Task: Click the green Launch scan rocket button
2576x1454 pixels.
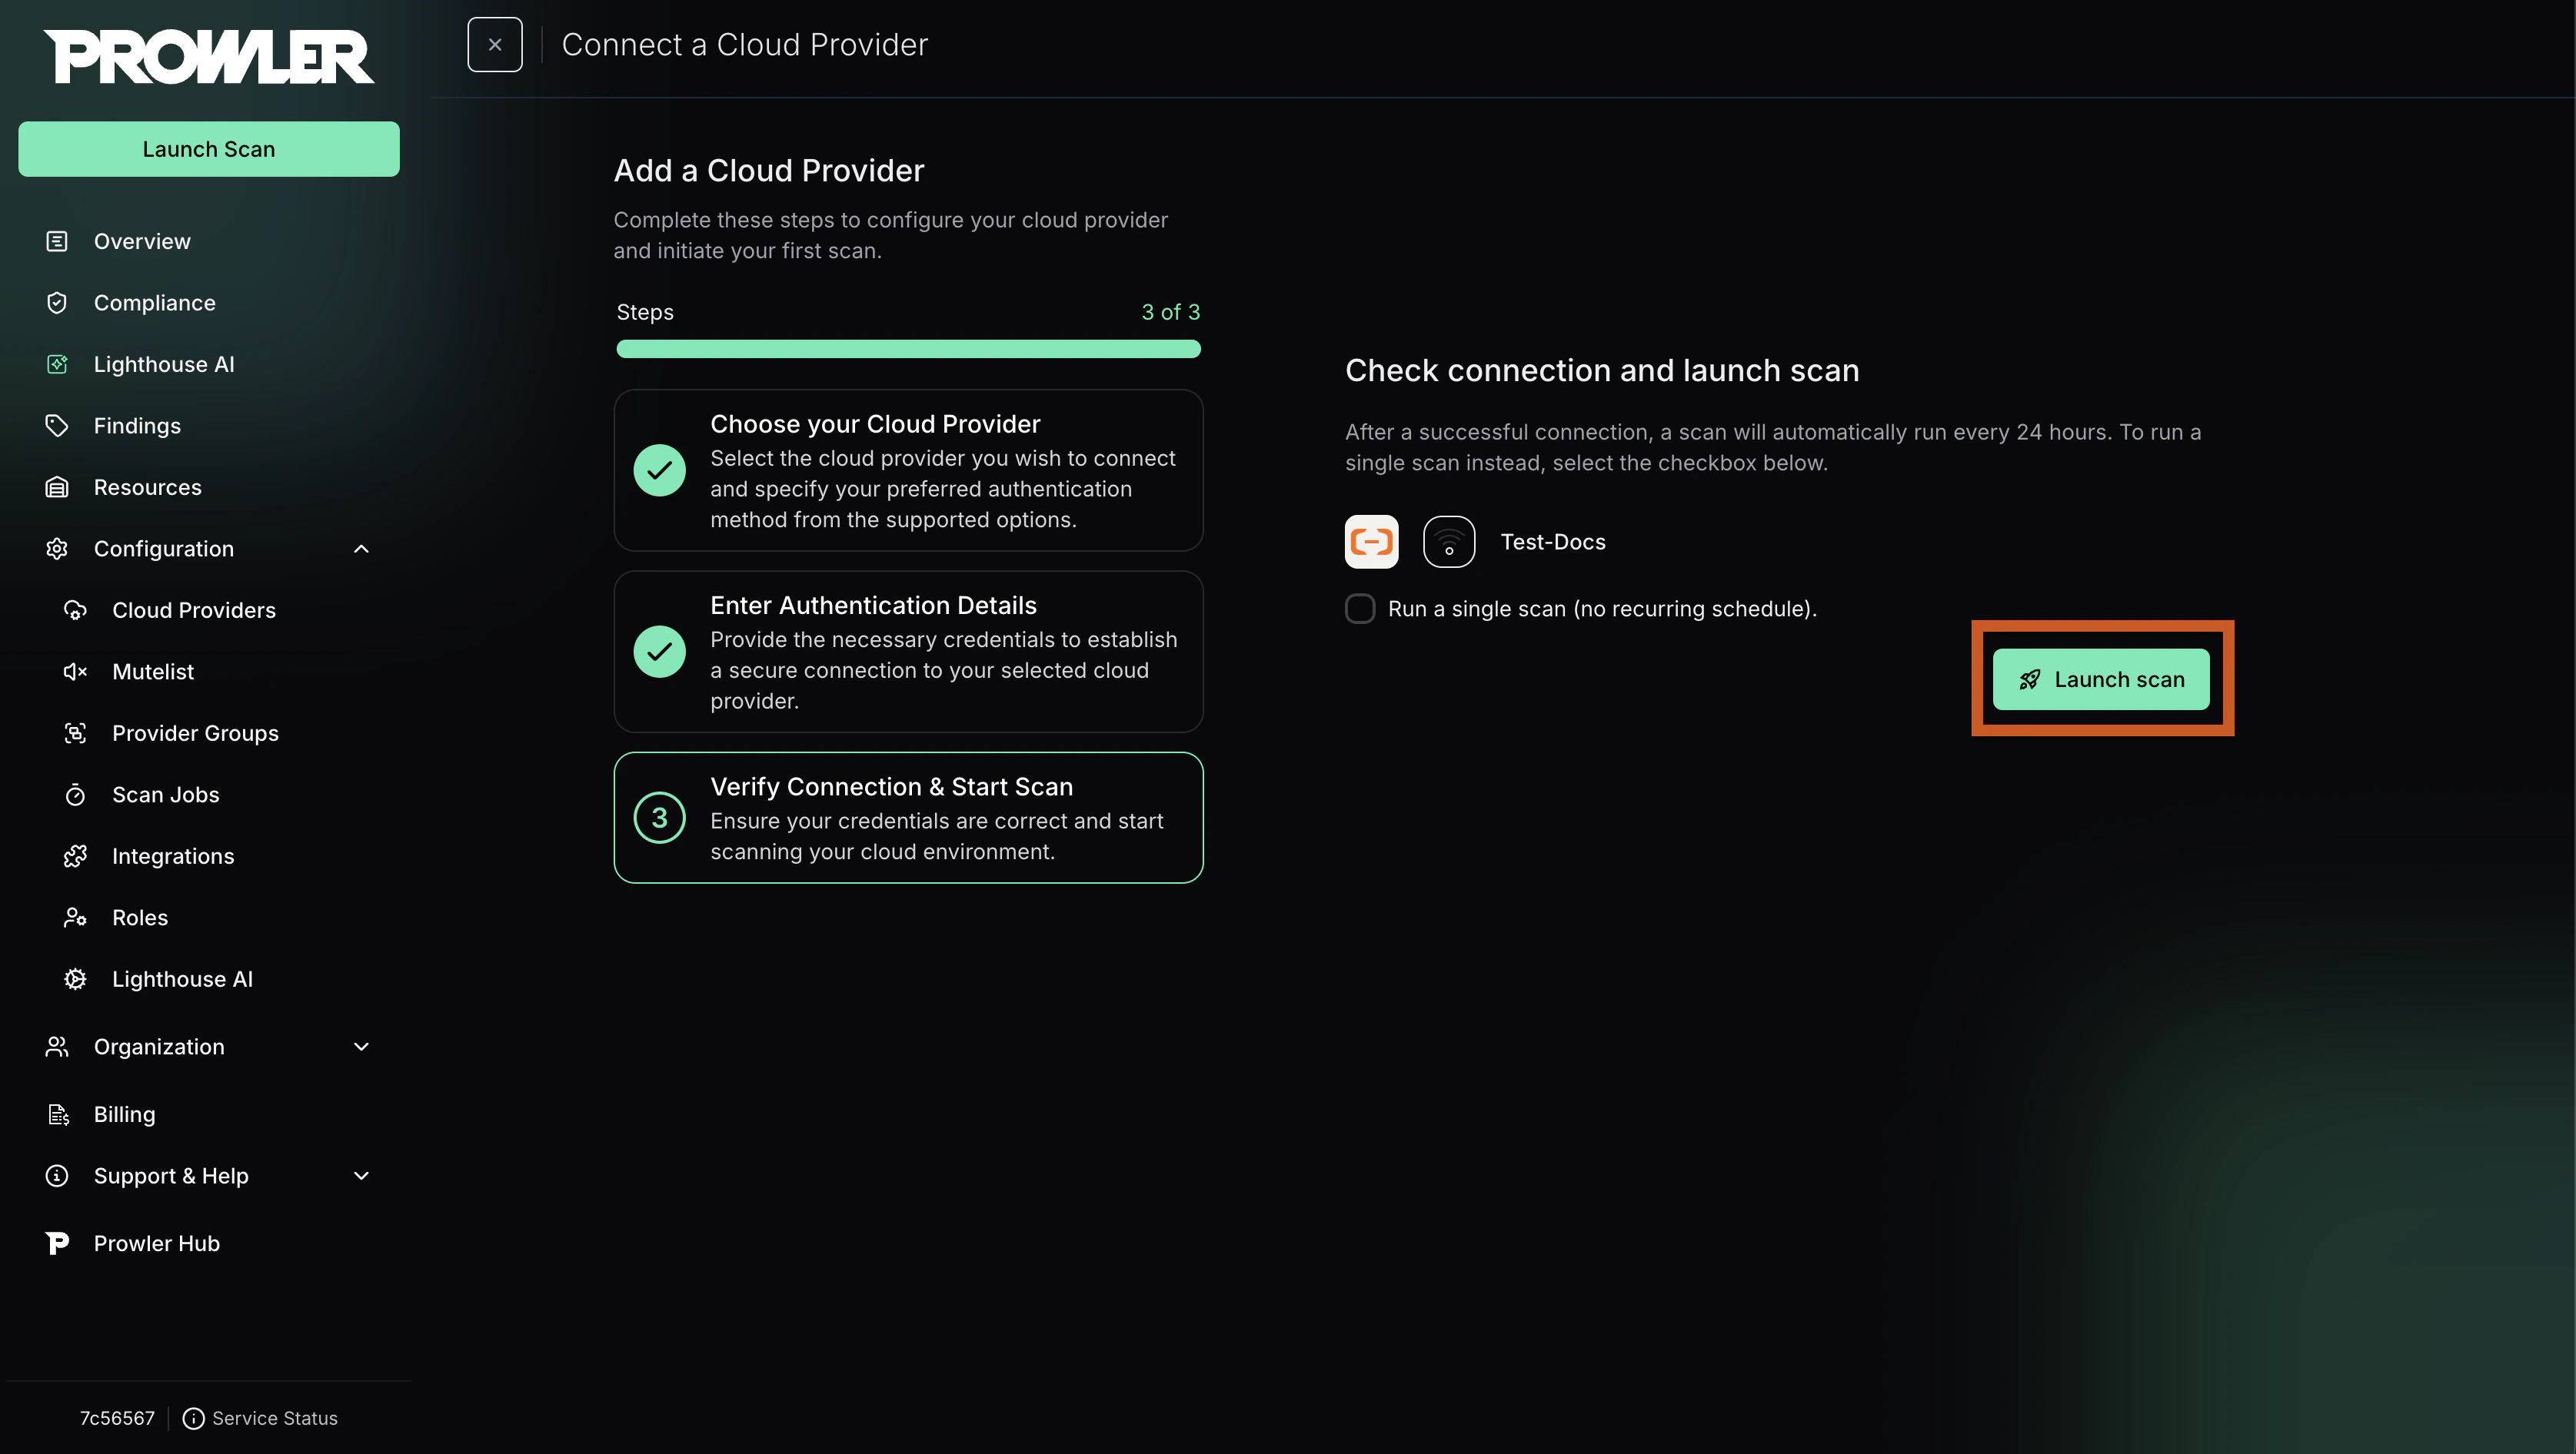Action: pyautogui.click(x=2101, y=679)
